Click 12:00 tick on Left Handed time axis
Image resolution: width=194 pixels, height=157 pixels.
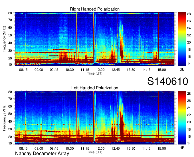pos(100,148)
